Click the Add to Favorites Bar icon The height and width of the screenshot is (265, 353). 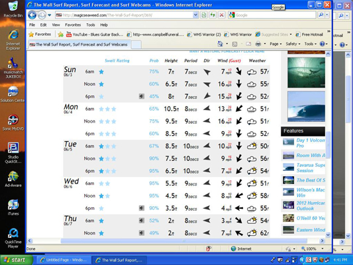(60, 34)
